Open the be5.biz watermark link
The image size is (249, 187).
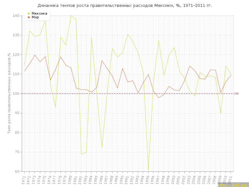[x=233, y=185]
